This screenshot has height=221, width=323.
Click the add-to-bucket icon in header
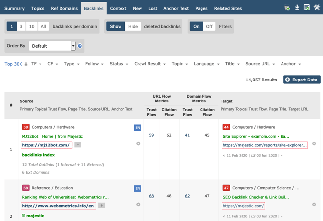[x=287, y=8]
